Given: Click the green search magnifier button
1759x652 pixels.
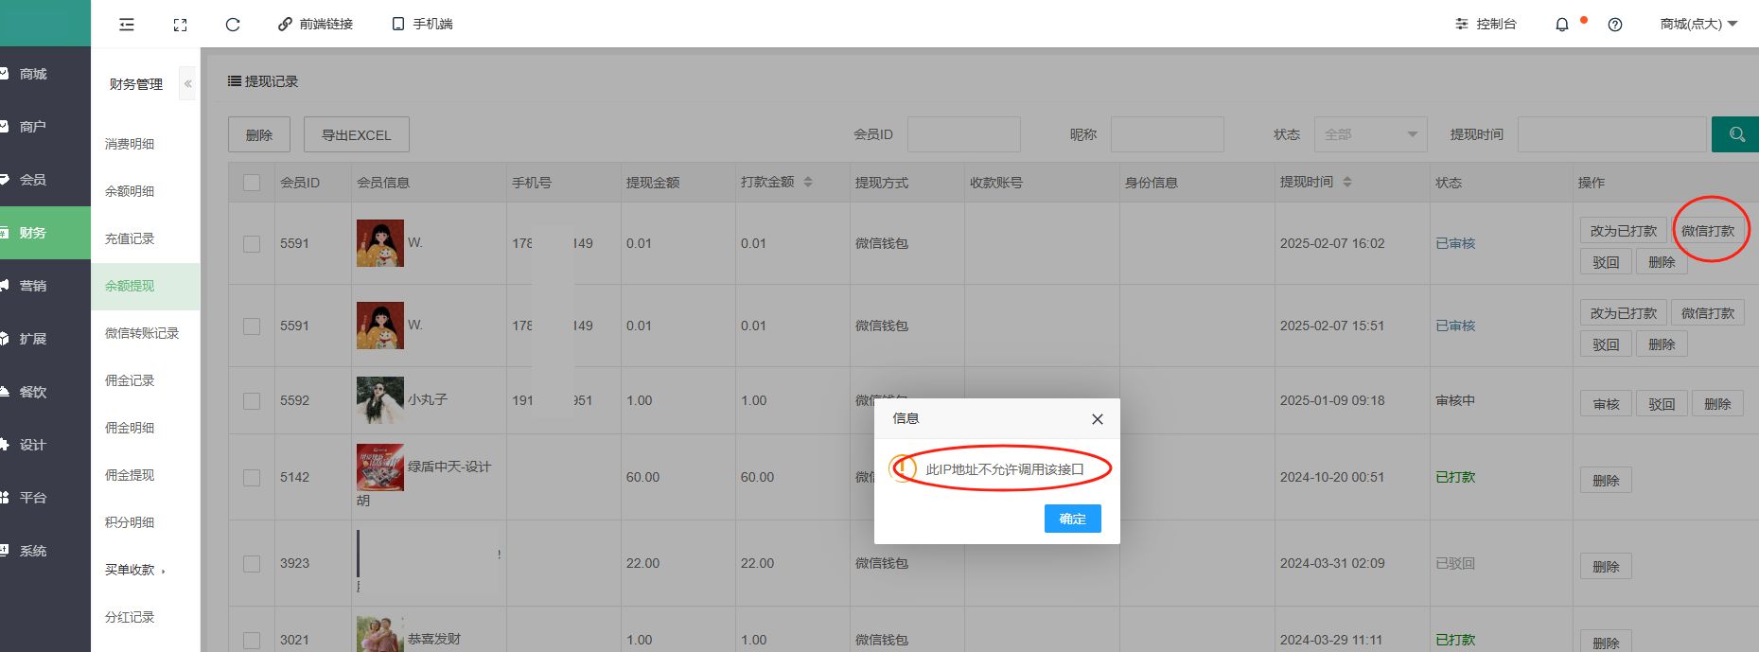Looking at the screenshot, I should [x=1735, y=134].
